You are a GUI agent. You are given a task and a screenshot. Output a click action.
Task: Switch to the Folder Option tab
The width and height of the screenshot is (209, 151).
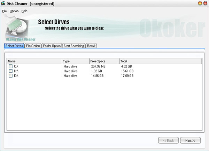tap(52, 46)
